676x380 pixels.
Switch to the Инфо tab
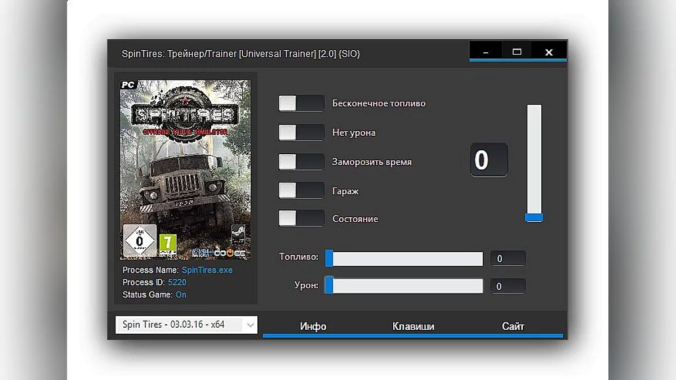(314, 326)
